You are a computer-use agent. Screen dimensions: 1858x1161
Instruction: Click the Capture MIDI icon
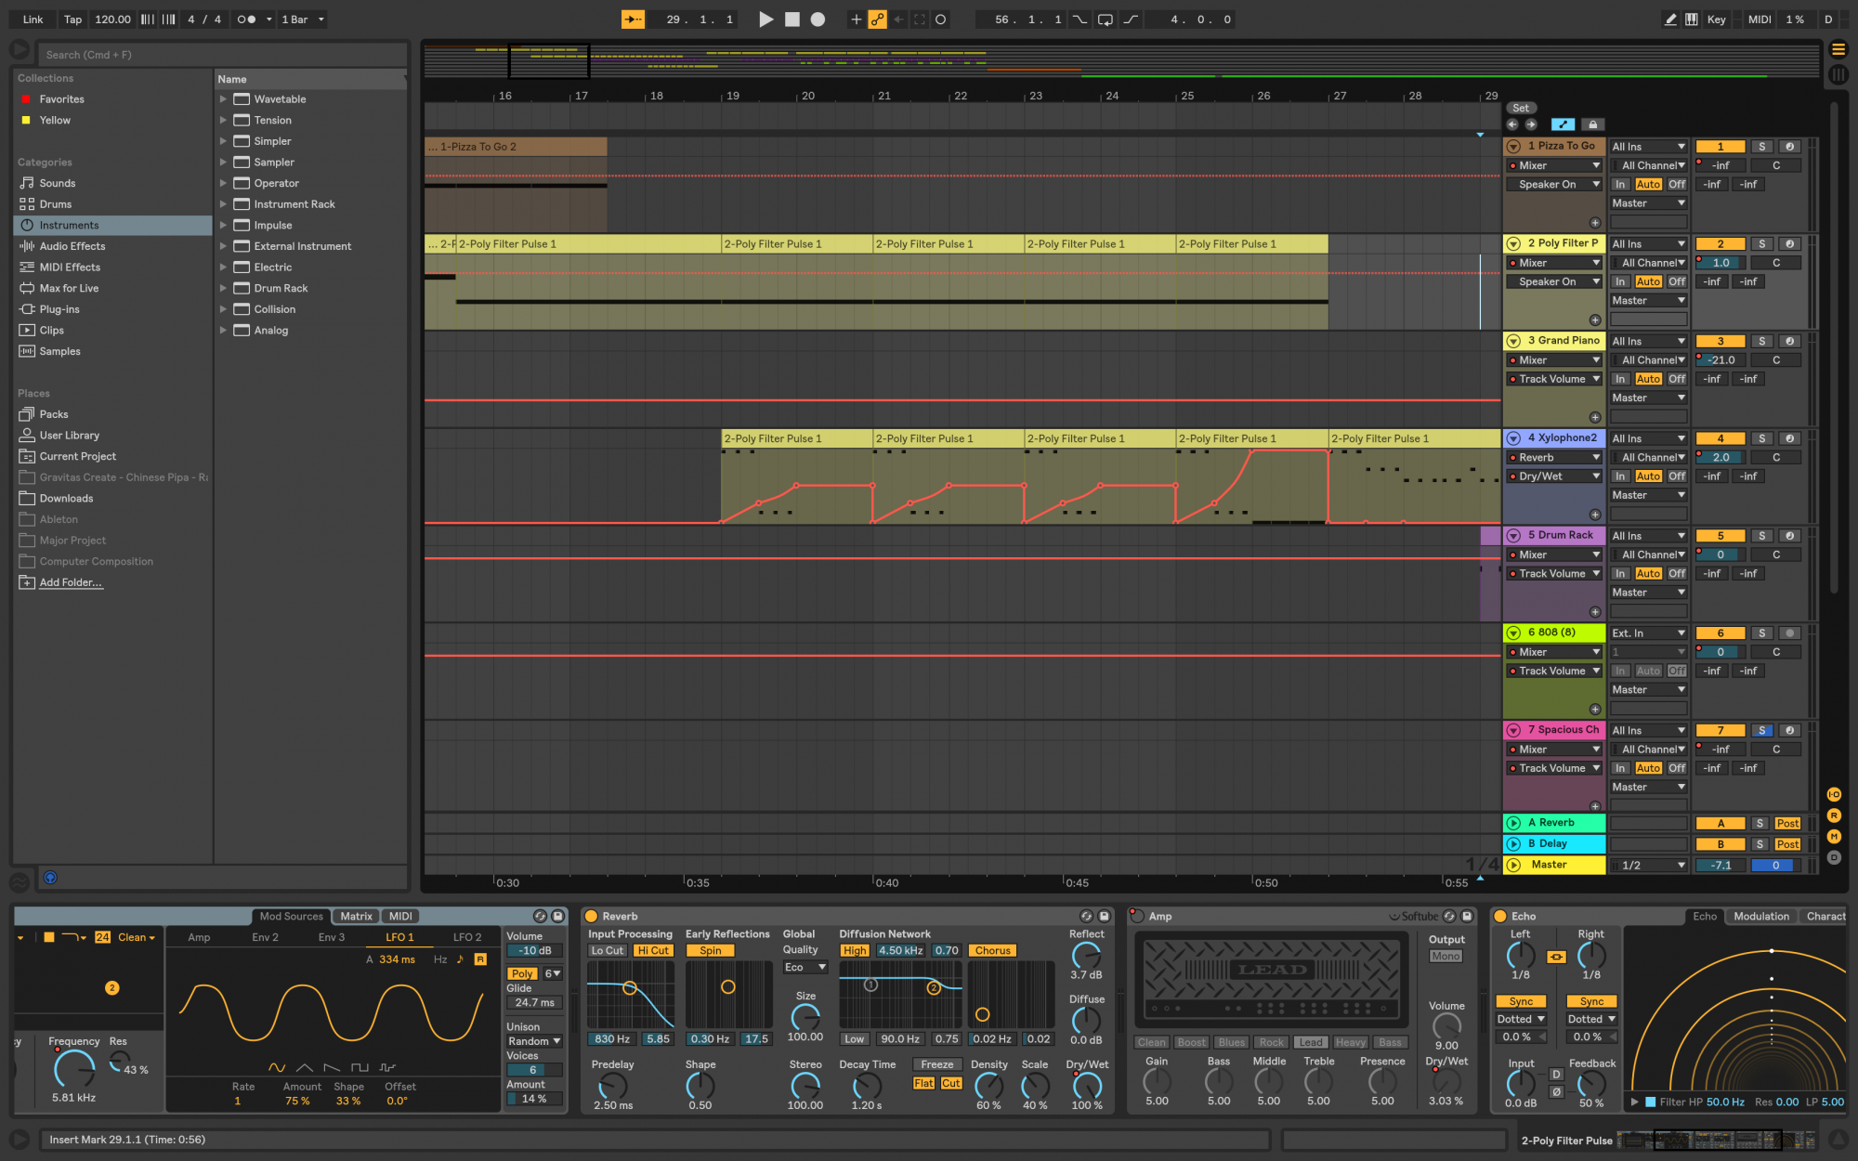[x=919, y=19]
